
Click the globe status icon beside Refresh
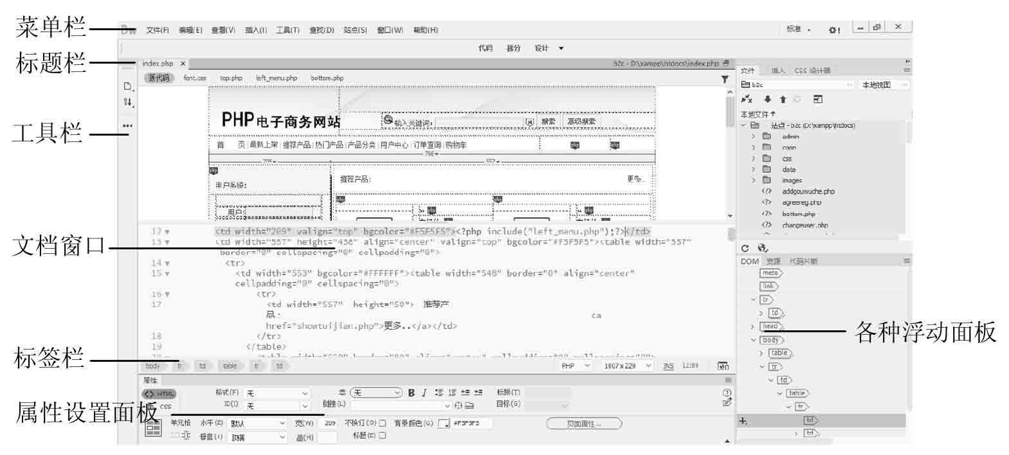pos(763,248)
